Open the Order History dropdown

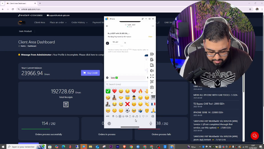click(79, 23)
